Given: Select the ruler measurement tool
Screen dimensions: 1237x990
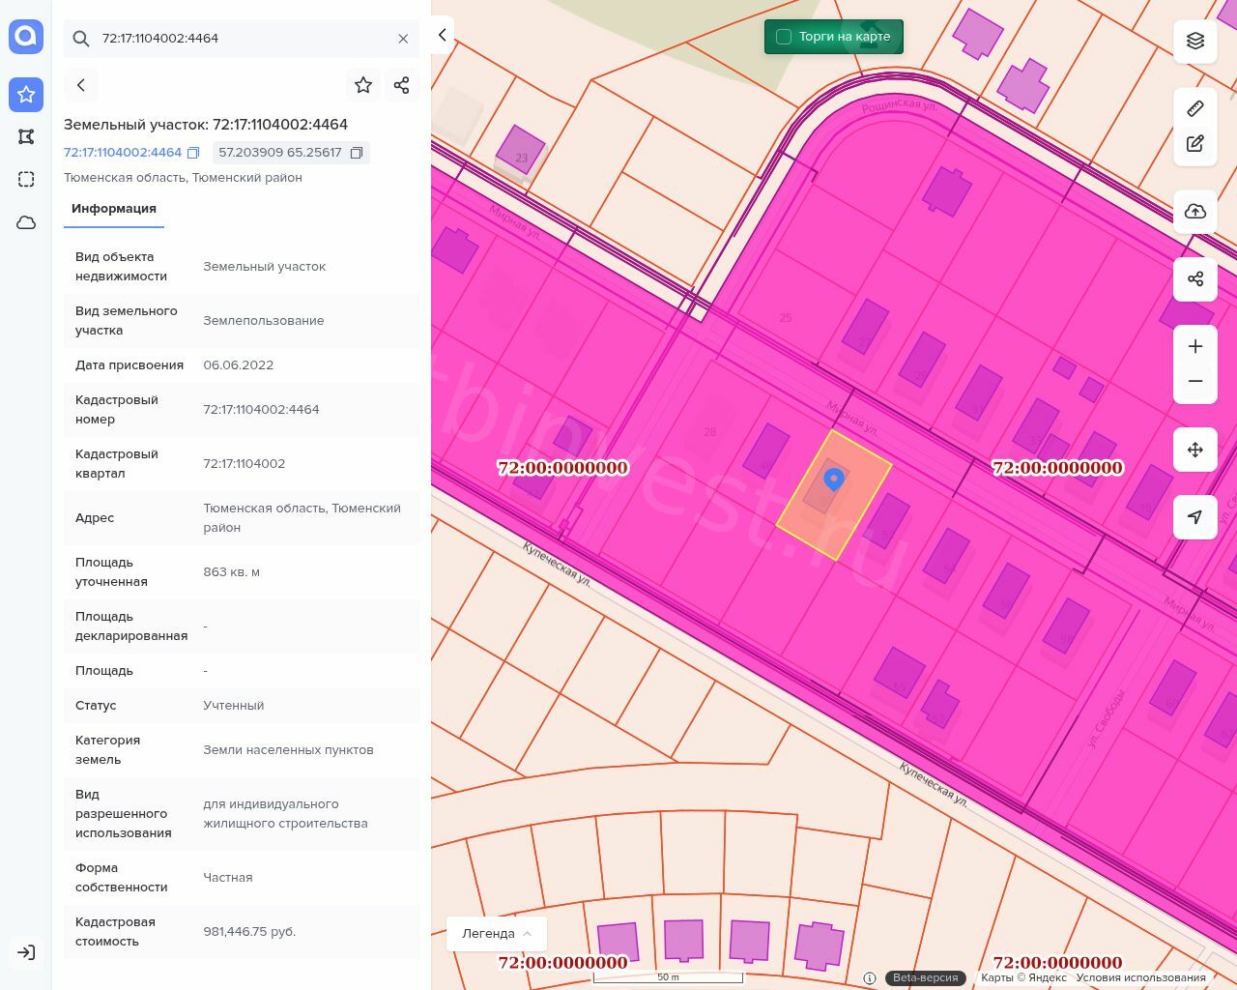Looking at the screenshot, I should tap(1195, 108).
